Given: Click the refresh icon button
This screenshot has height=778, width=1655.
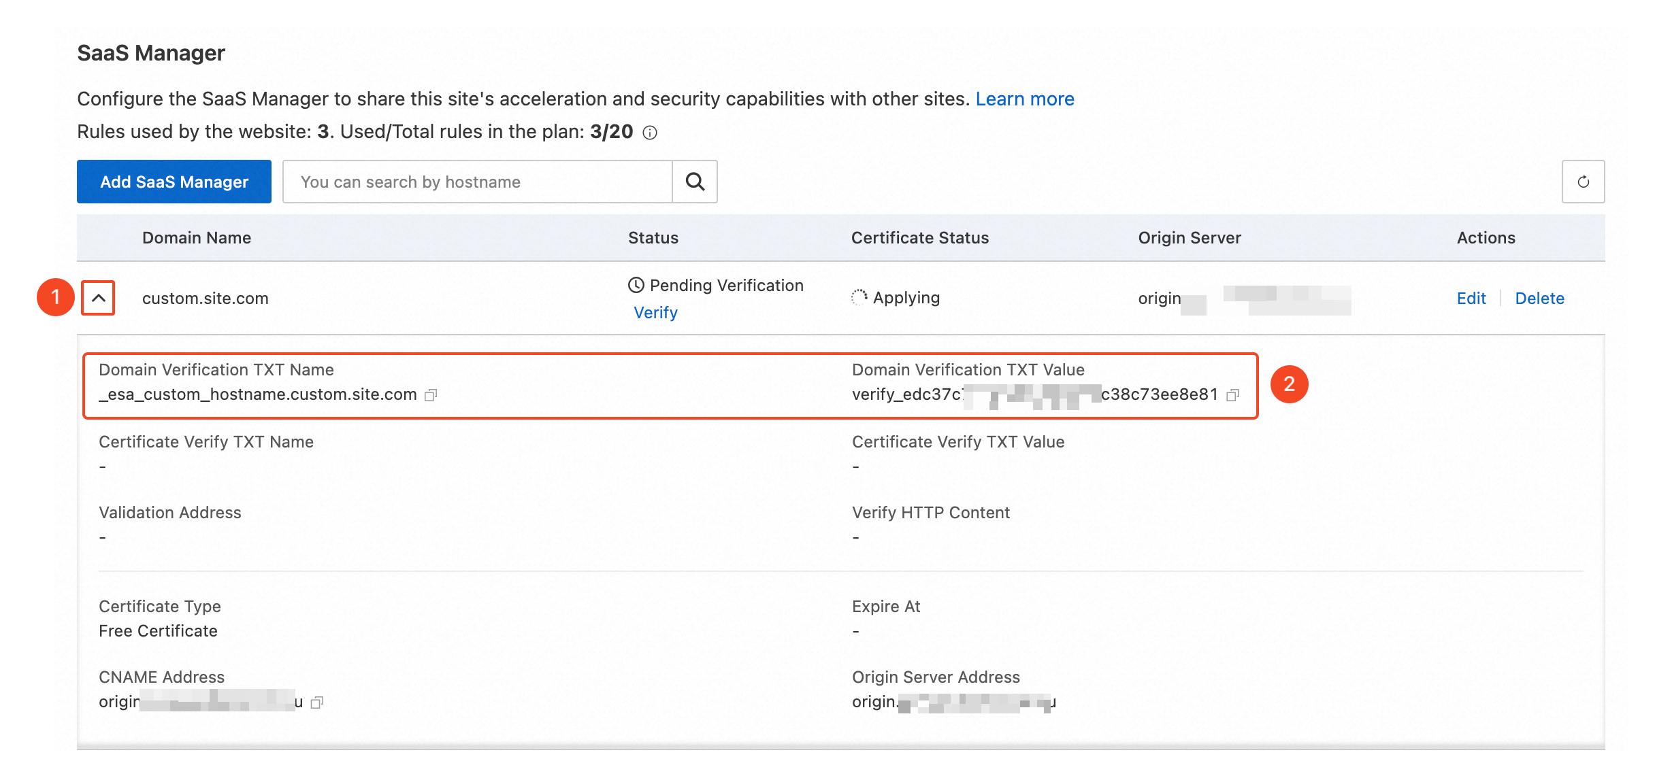Looking at the screenshot, I should (1583, 182).
